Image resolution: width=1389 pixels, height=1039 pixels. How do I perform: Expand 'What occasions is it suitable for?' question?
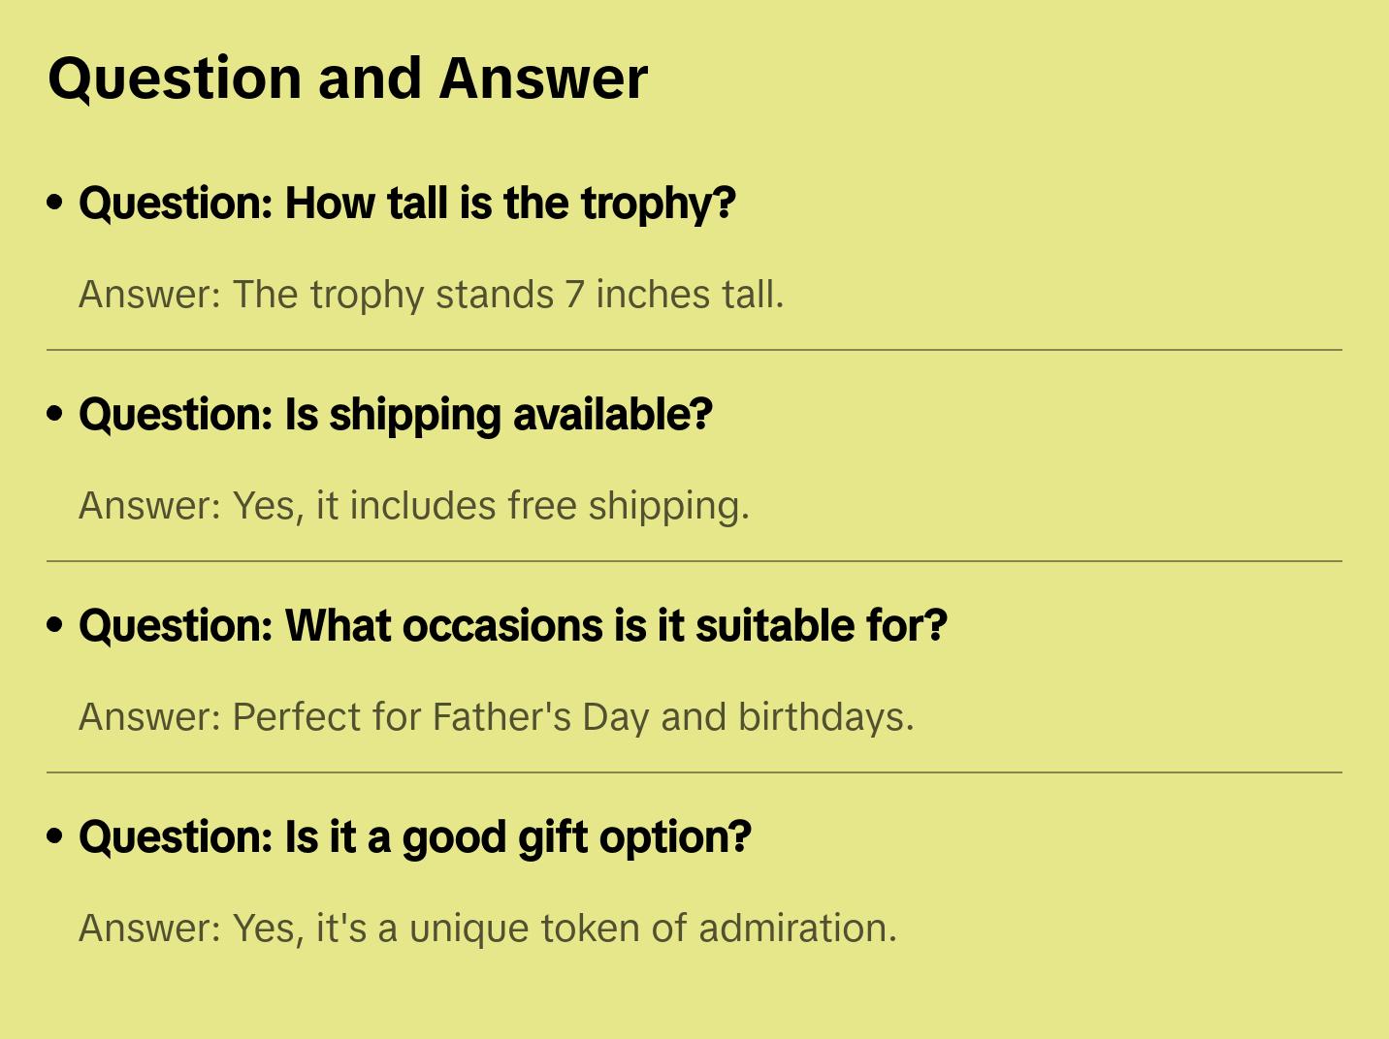click(x=513, y=626)
